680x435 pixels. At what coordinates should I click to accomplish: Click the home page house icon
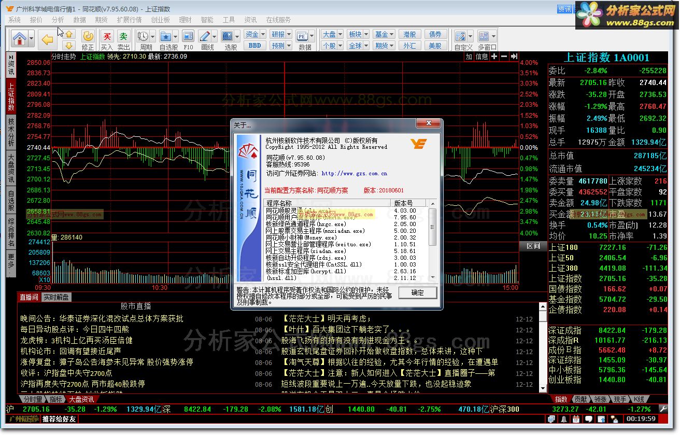[x=20, y=38]
